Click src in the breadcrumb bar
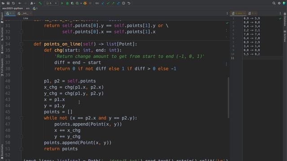 click(28, 8)
